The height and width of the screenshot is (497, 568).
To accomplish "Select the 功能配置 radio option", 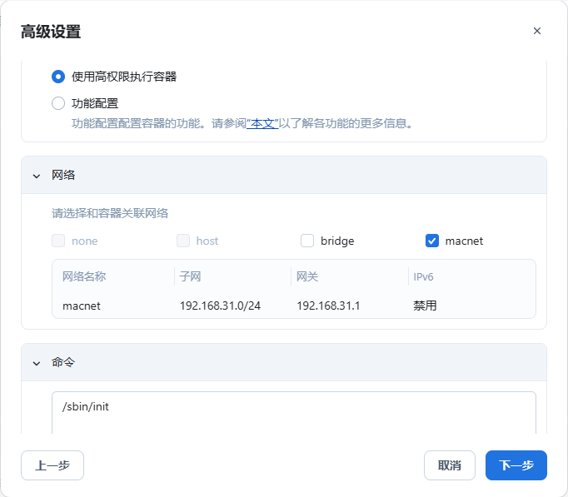I will coord(58,103).
